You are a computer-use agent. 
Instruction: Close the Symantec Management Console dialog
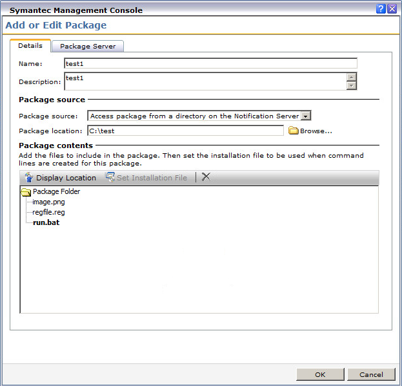coord(392,9)
